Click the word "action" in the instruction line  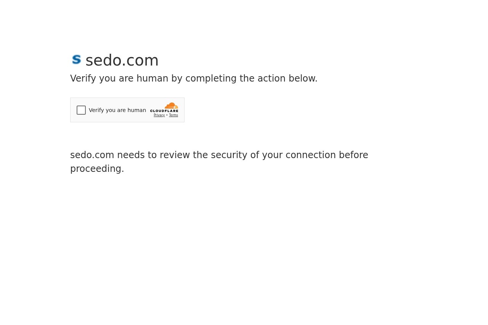point(271,78)
